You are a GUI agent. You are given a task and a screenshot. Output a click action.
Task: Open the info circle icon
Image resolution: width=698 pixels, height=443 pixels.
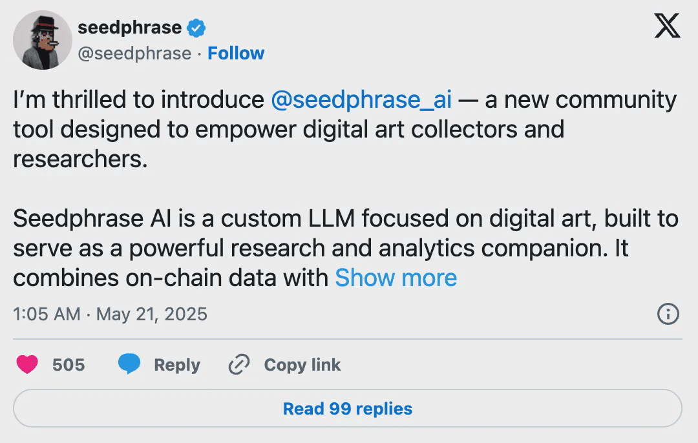tap(668, 314)
